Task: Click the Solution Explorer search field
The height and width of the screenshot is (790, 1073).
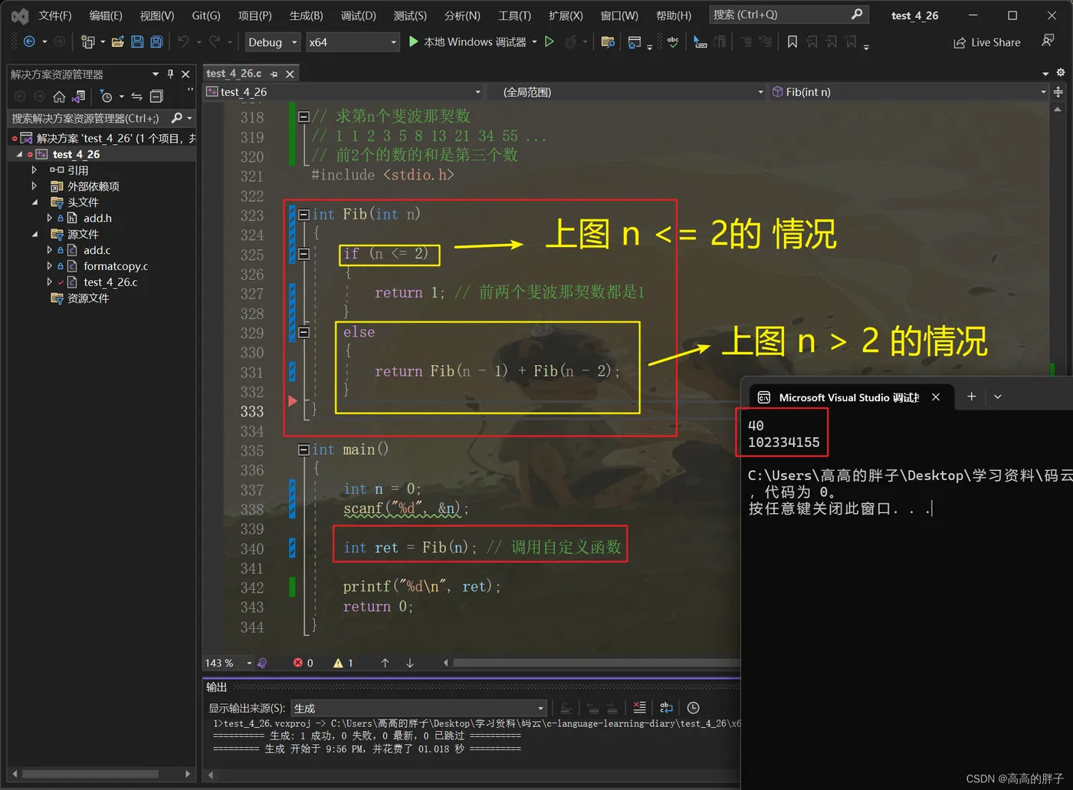Action: click(x=88, y=118)
